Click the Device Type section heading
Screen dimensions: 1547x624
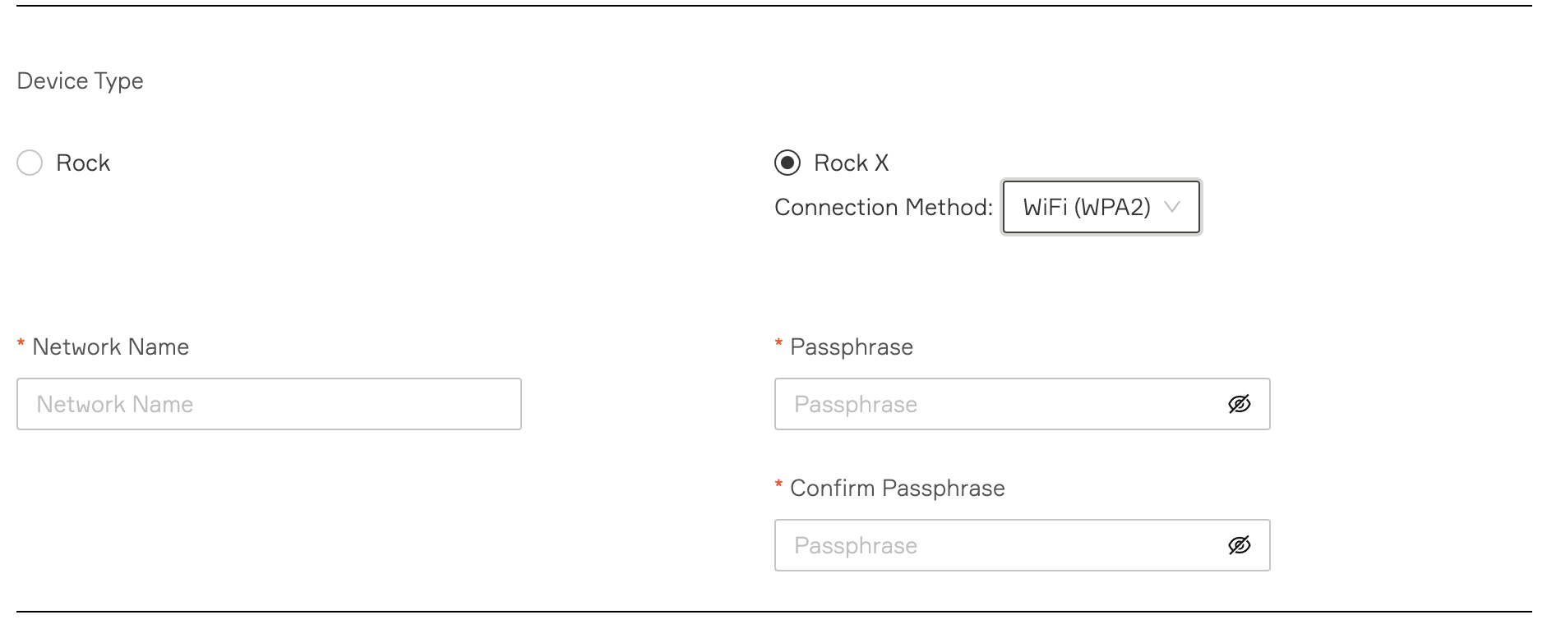coord(80,80)
